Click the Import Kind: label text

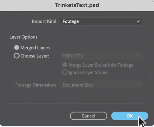45,21
